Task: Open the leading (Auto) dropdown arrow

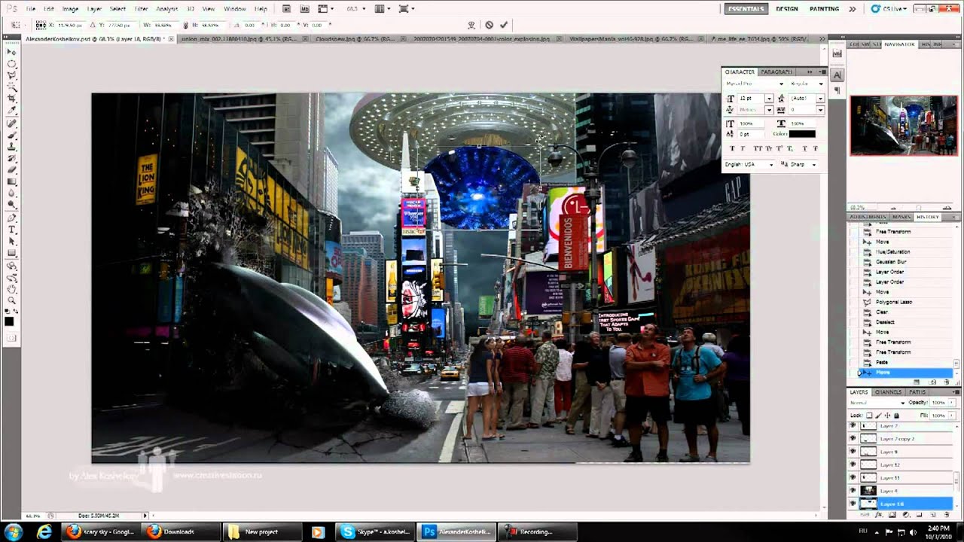Action: (820, 99)
